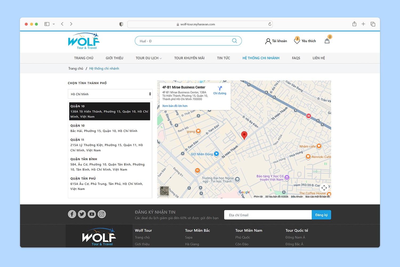Open the YouTube channel icon
400x267 pixels.
92,214
